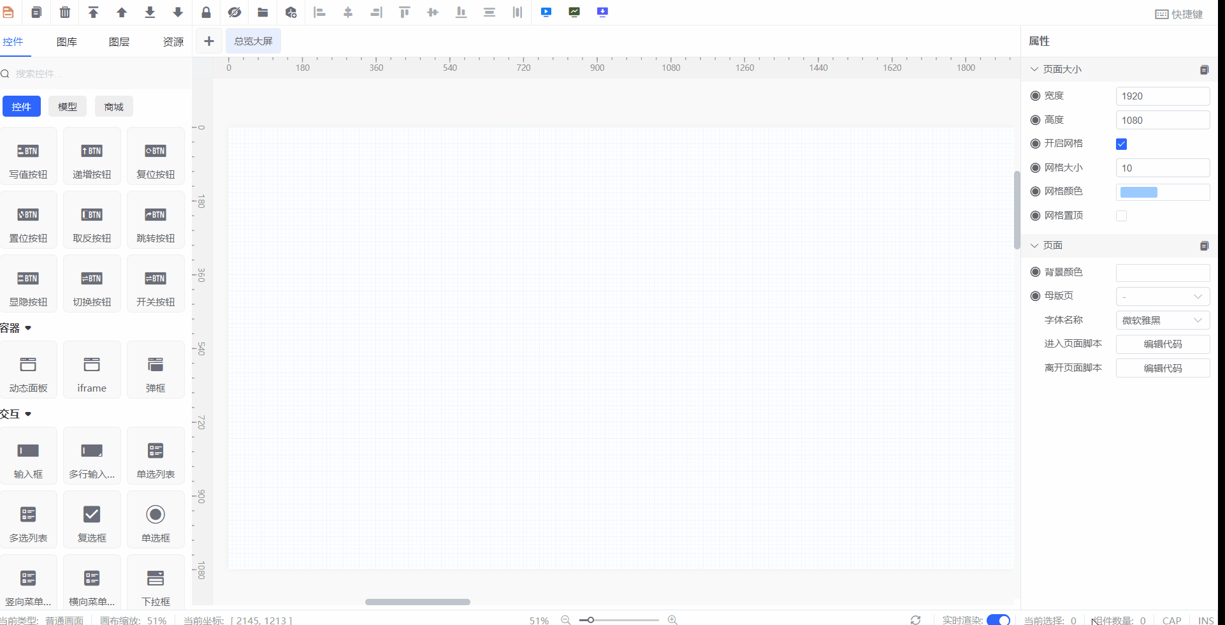The image size is (1225, 625).
Task: Launch preview with the blue play icon
Action: point(546,12)
